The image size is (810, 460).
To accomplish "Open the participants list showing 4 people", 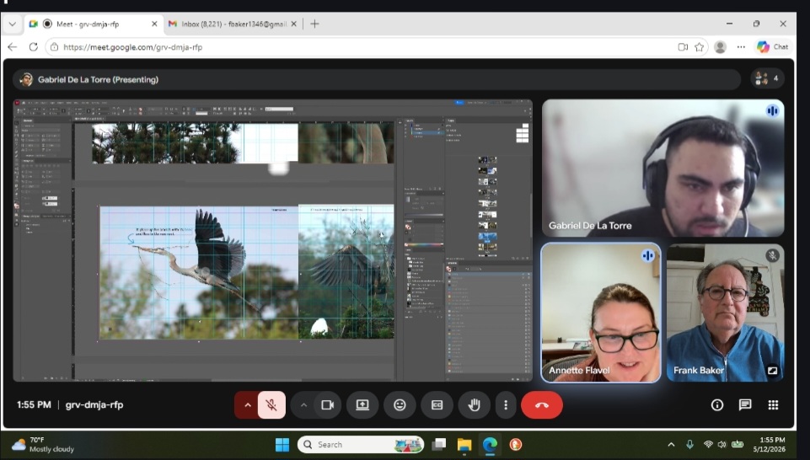I will coord(767,78).
